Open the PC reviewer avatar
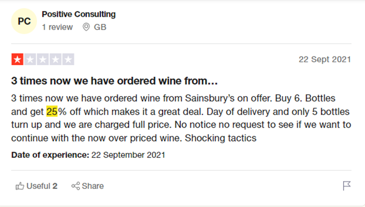Image resolution: width=365 pixels, height=207 pixels. [x=24, y=21]
